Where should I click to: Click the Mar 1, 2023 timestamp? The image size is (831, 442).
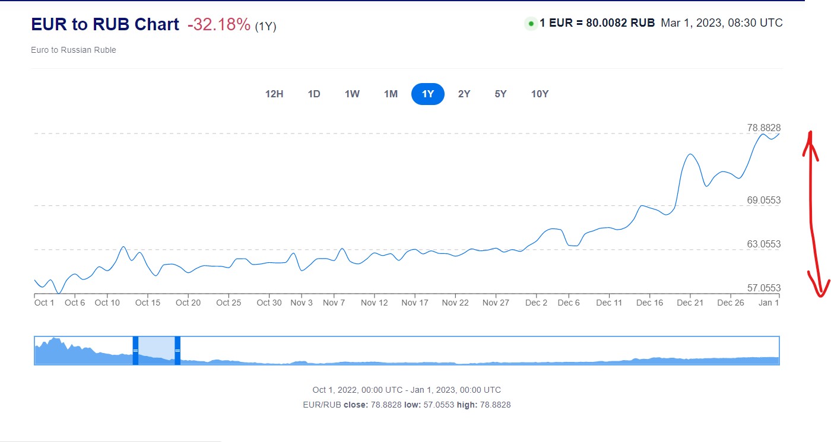(x=722, y=23)
